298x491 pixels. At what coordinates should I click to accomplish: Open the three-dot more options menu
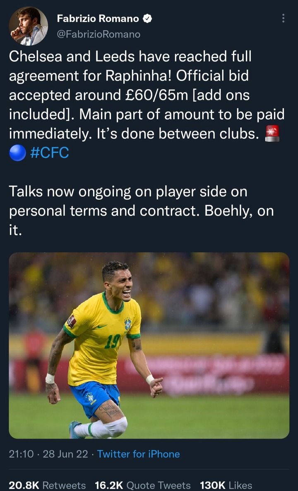coord(283,18)
